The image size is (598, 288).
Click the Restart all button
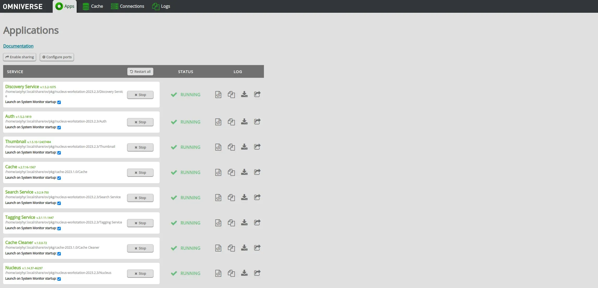[140, 72]
